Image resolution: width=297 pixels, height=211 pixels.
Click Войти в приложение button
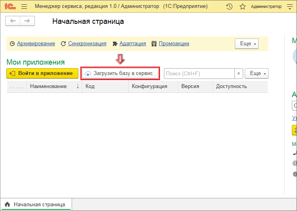point(42,73)
